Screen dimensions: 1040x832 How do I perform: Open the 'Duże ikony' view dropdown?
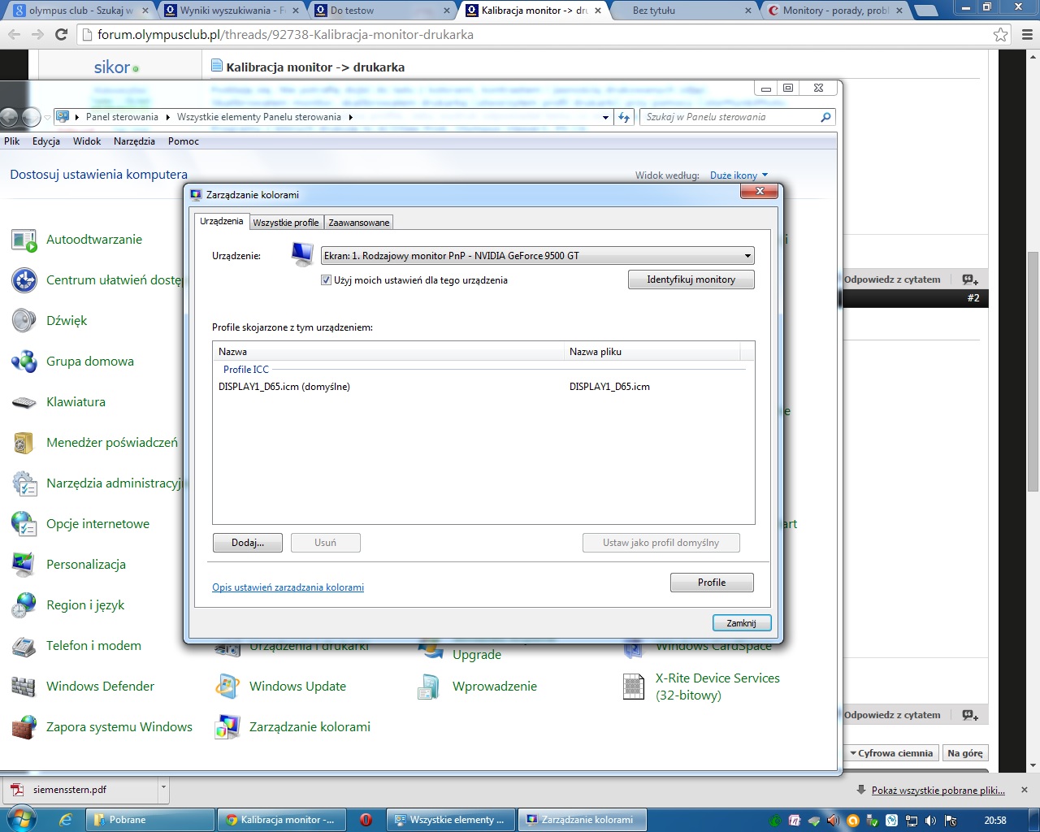point(739,175)
